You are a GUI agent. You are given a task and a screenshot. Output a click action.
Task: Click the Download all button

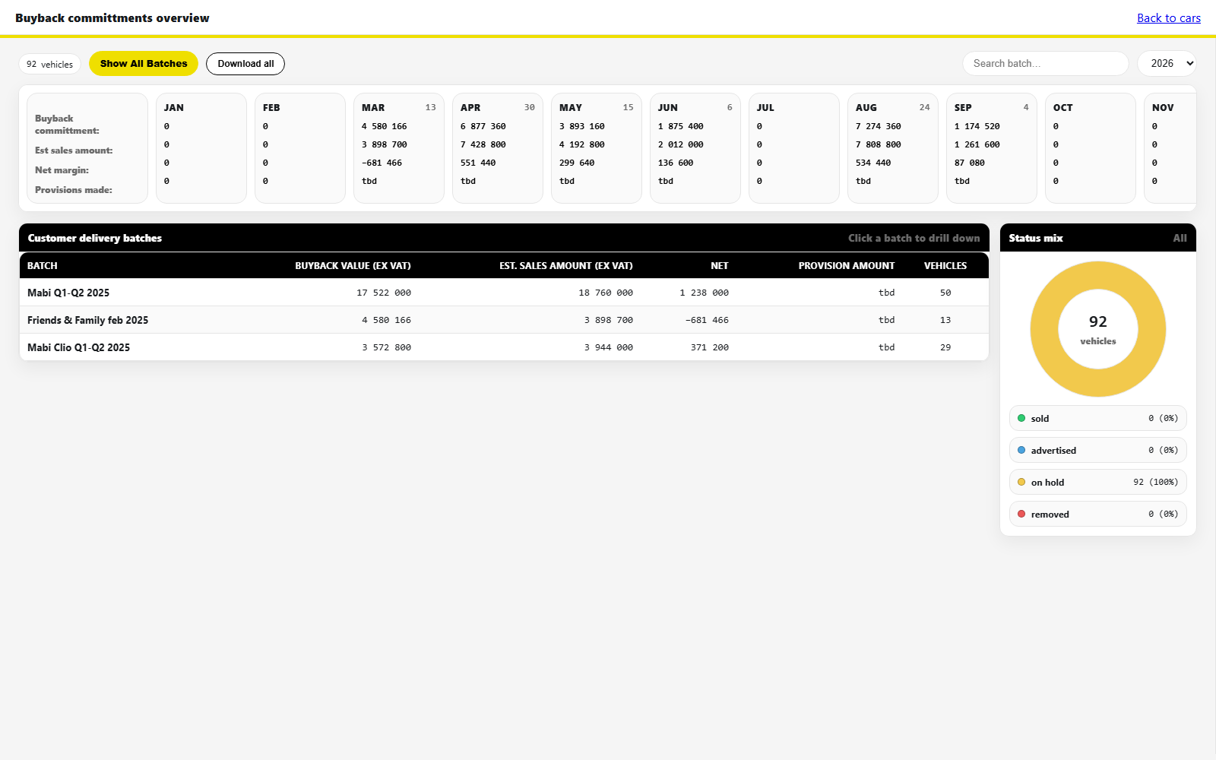[x=245, y=64]
